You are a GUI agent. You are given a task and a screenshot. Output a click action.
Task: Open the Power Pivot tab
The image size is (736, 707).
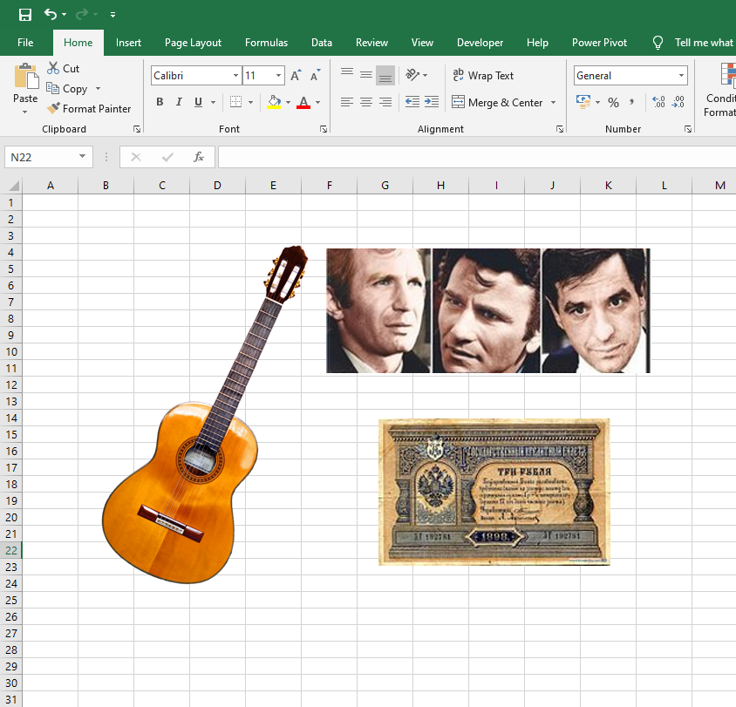599,43
